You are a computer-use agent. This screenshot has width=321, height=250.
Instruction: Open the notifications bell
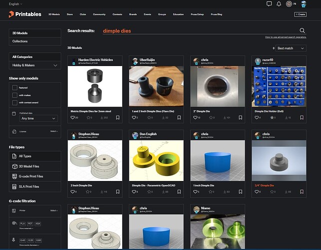point(279,3)
